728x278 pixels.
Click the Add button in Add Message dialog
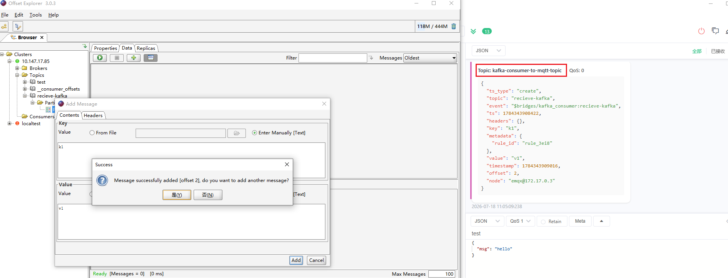point(296,260)
